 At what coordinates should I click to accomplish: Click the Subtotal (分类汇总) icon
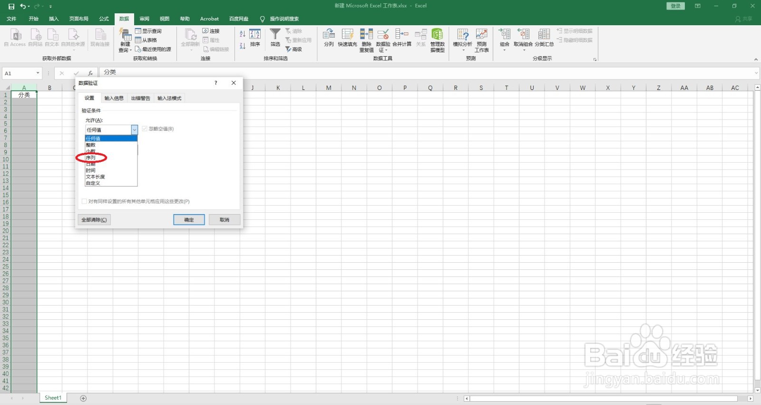point(544,34)
